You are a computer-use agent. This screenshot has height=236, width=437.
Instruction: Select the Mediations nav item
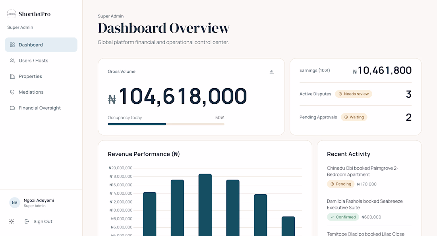coord(41,92)
